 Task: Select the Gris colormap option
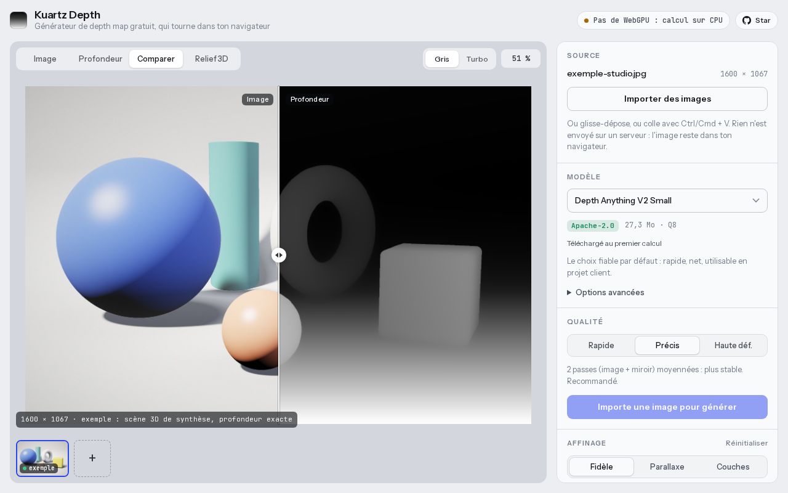pyautogui.click(x=442, y=59)
